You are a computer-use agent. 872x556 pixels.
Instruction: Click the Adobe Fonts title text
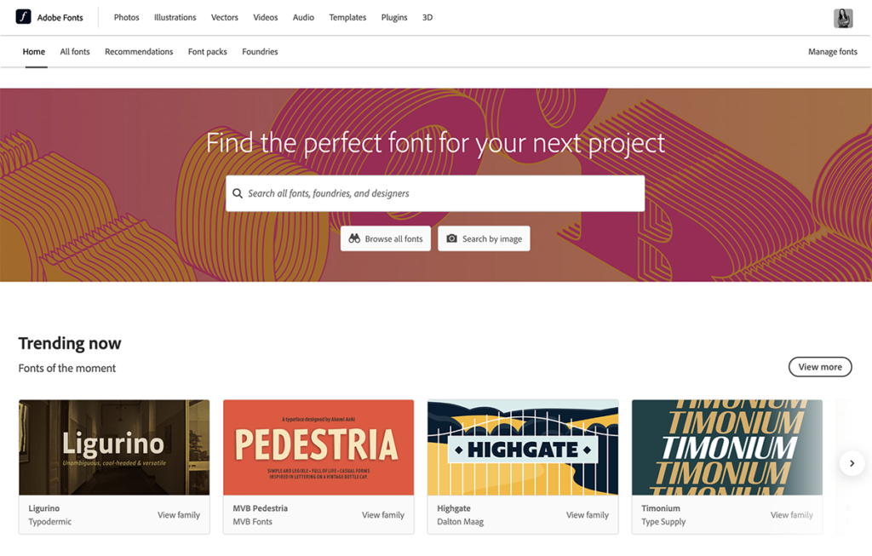pyautogui.click(x=60, y=17)
